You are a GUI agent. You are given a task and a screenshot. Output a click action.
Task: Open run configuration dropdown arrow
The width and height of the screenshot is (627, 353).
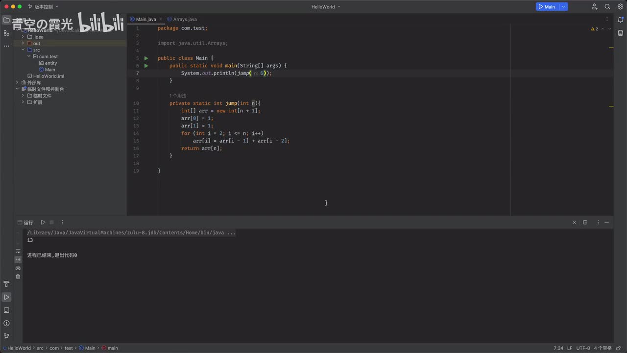(x=564, y=7)
